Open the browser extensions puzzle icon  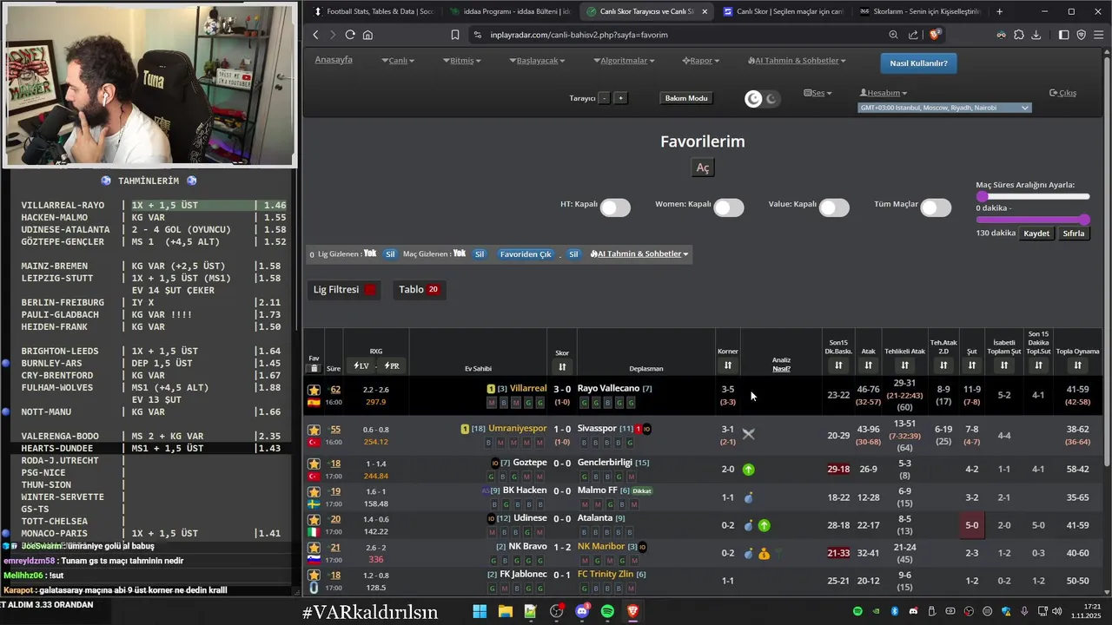[1018, 35]
